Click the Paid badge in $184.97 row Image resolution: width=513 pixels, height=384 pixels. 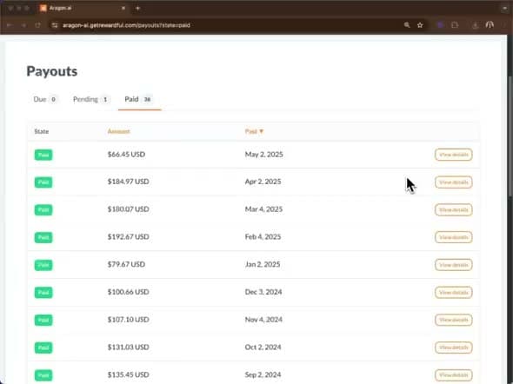43,182
